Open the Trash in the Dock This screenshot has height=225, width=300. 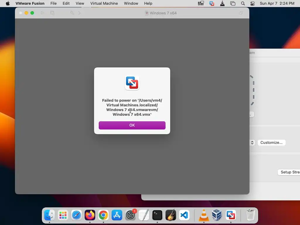point(250,215)
